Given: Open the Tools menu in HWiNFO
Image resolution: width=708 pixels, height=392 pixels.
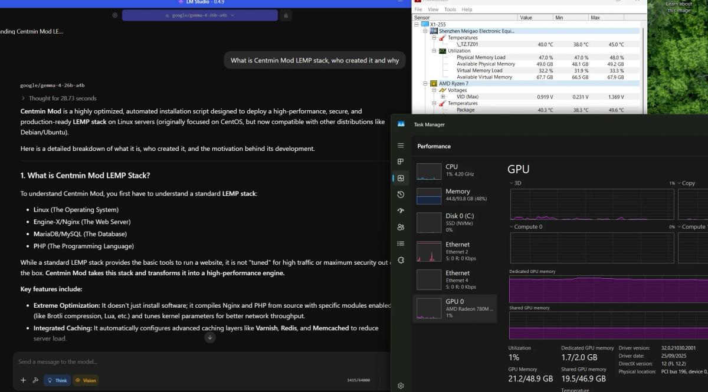Looking at the screenshot, I should 450,9.
